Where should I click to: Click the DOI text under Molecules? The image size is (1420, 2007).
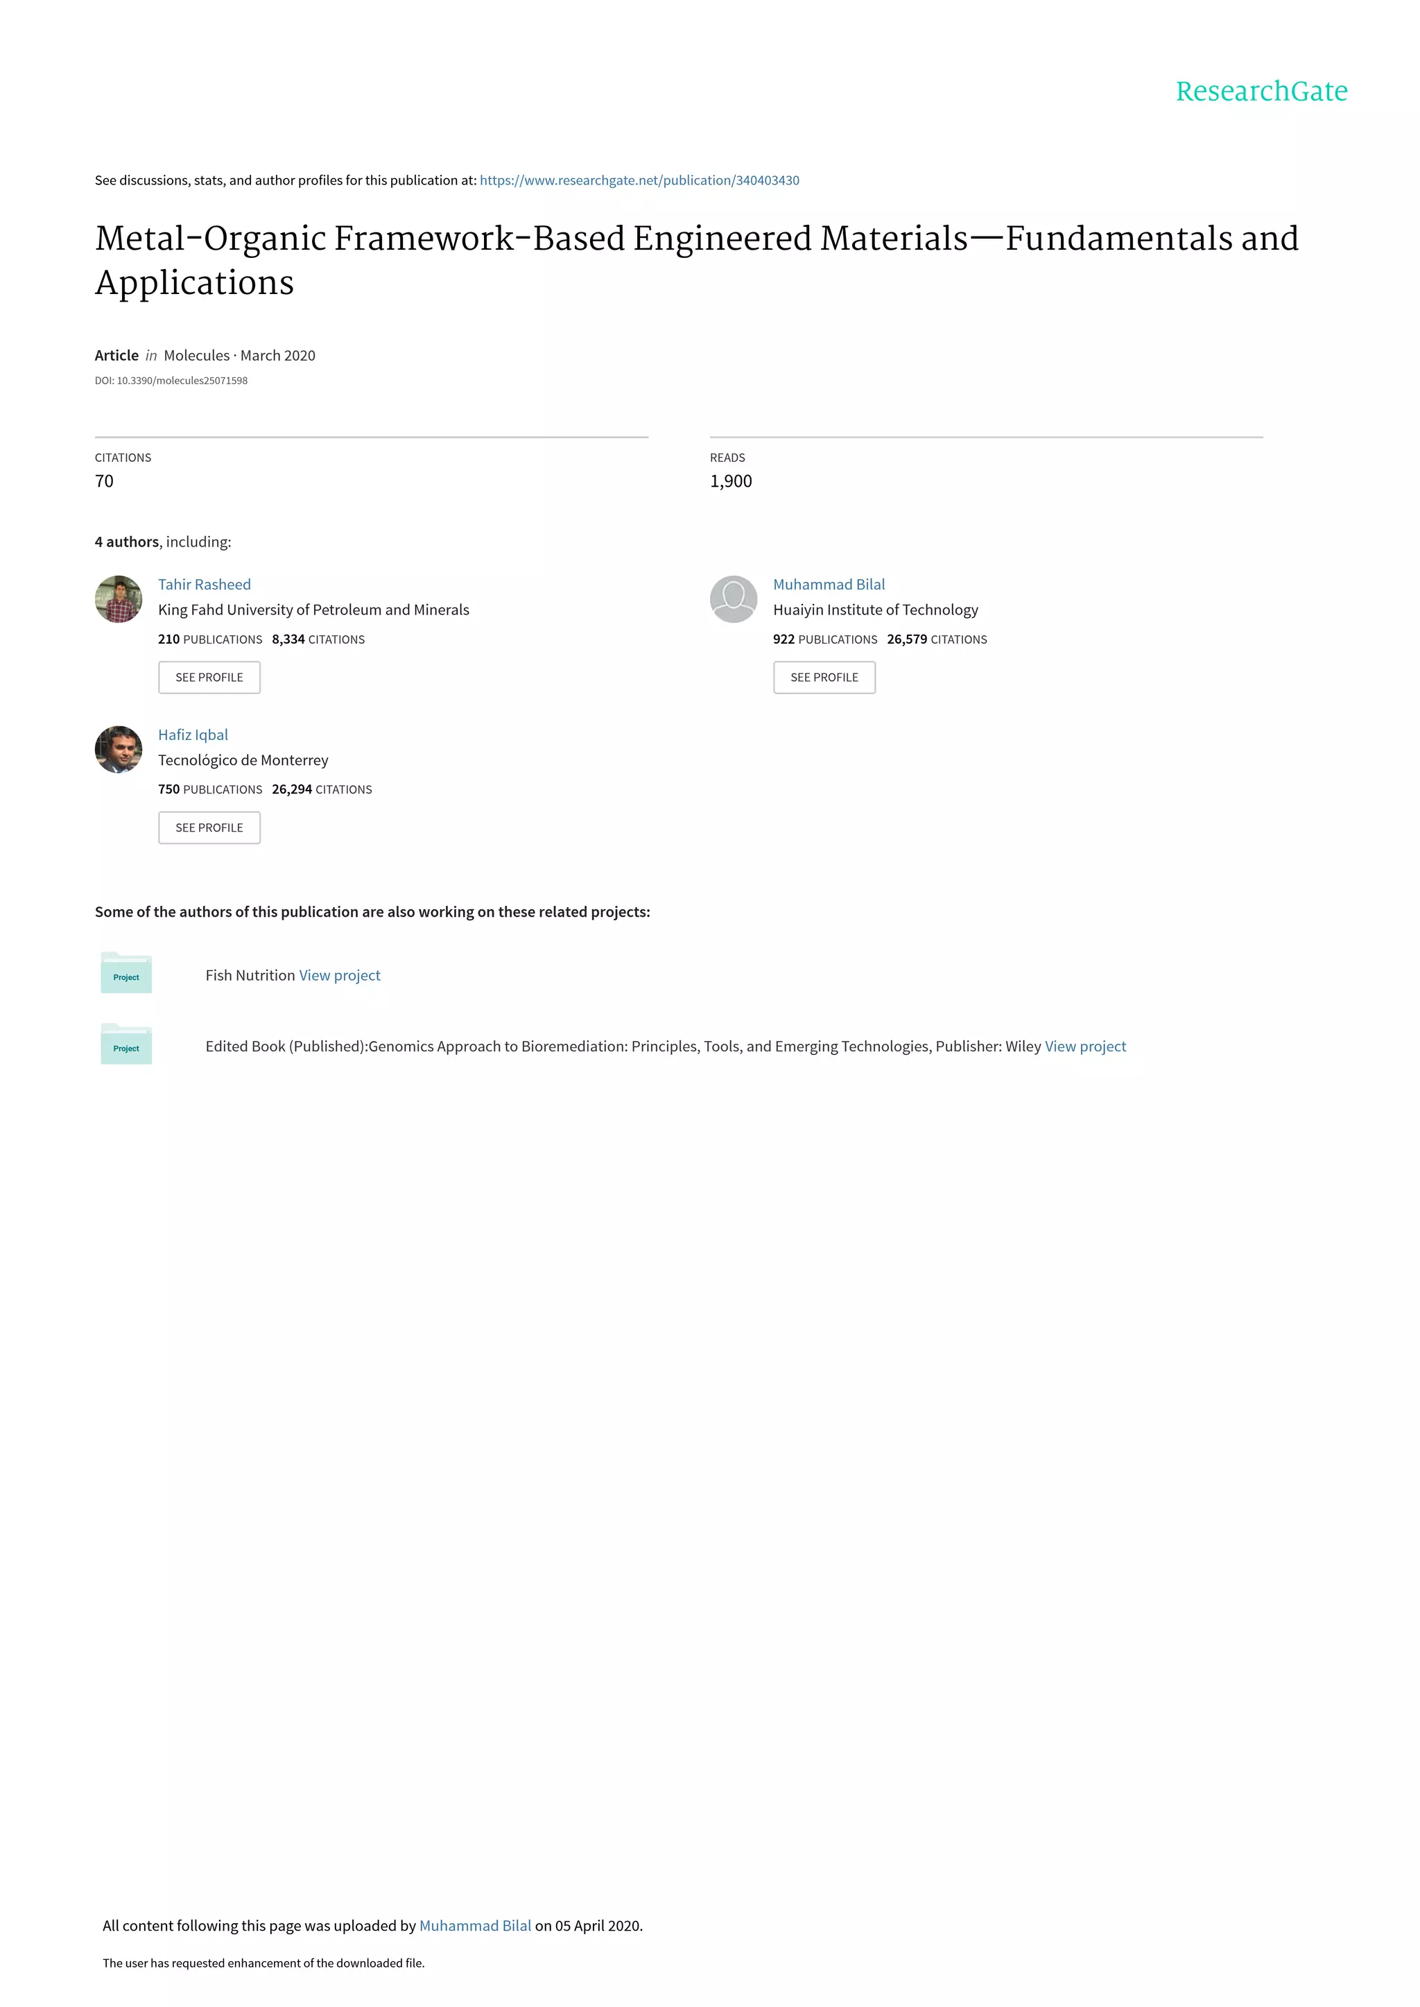click(x=171, y=381)
